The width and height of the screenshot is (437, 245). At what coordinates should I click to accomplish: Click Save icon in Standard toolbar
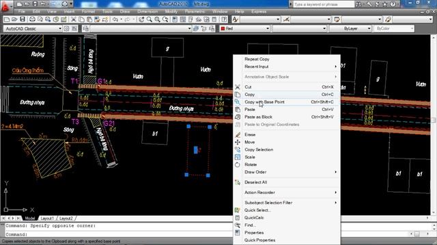pyautogui.click(x=23, y=19)
